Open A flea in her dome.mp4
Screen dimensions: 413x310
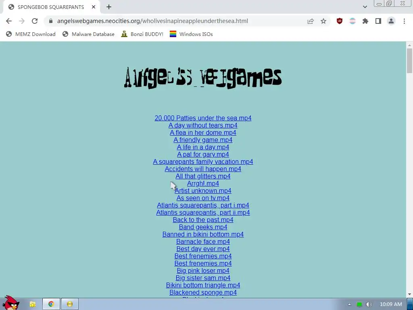click(203, 132)
